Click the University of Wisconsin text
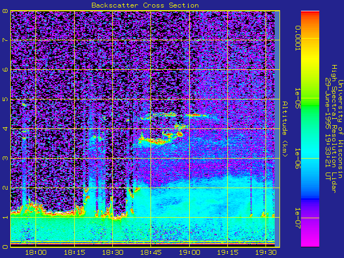Viewport: 344px width, 258px height. (340, 129)
